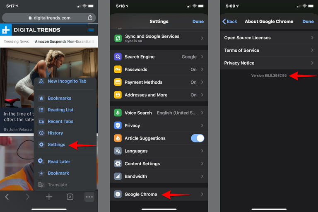The image size is (318, 212).
Task: Tap the Settings gear icon in menu
Action: pos(41,145)
